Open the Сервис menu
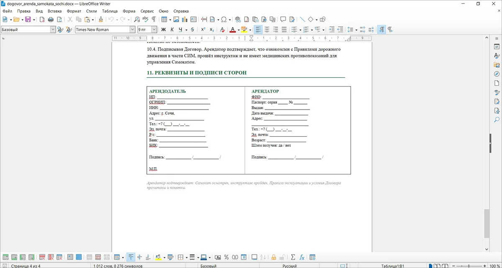The height and width of the screenshot is (268, 502). coord(147,11)
